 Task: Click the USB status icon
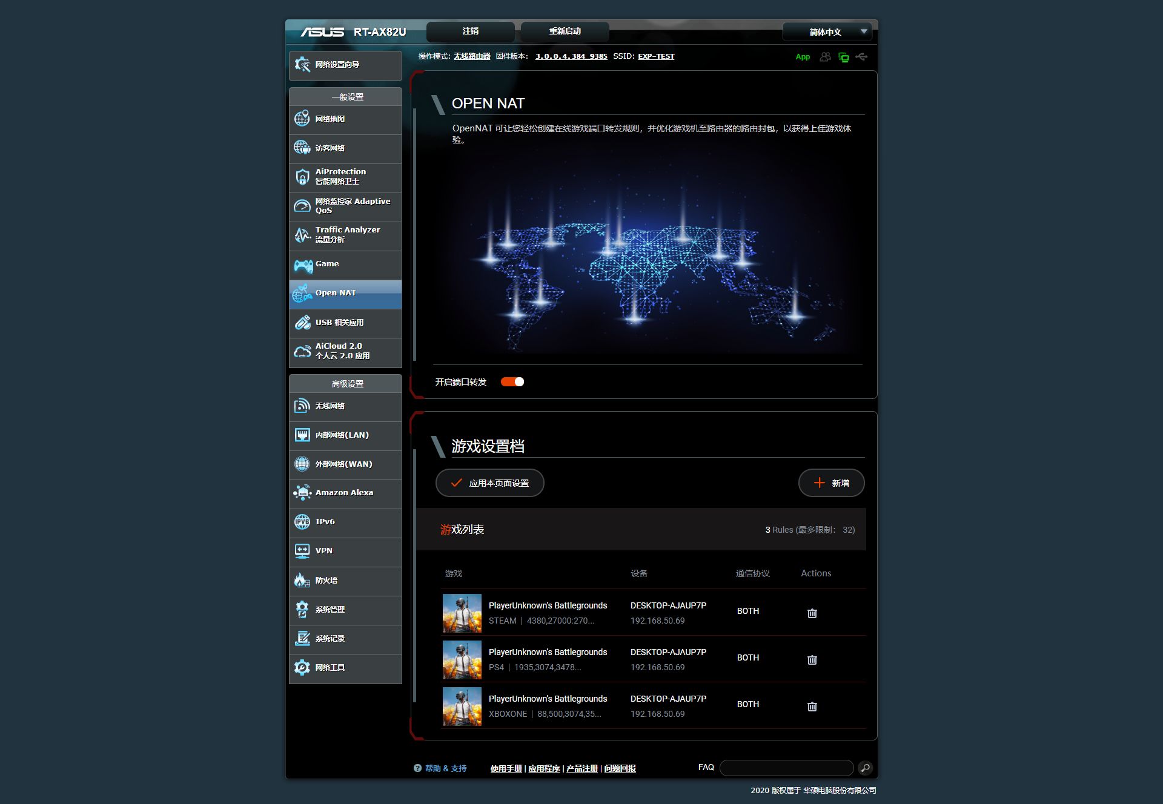click(862, 57)
